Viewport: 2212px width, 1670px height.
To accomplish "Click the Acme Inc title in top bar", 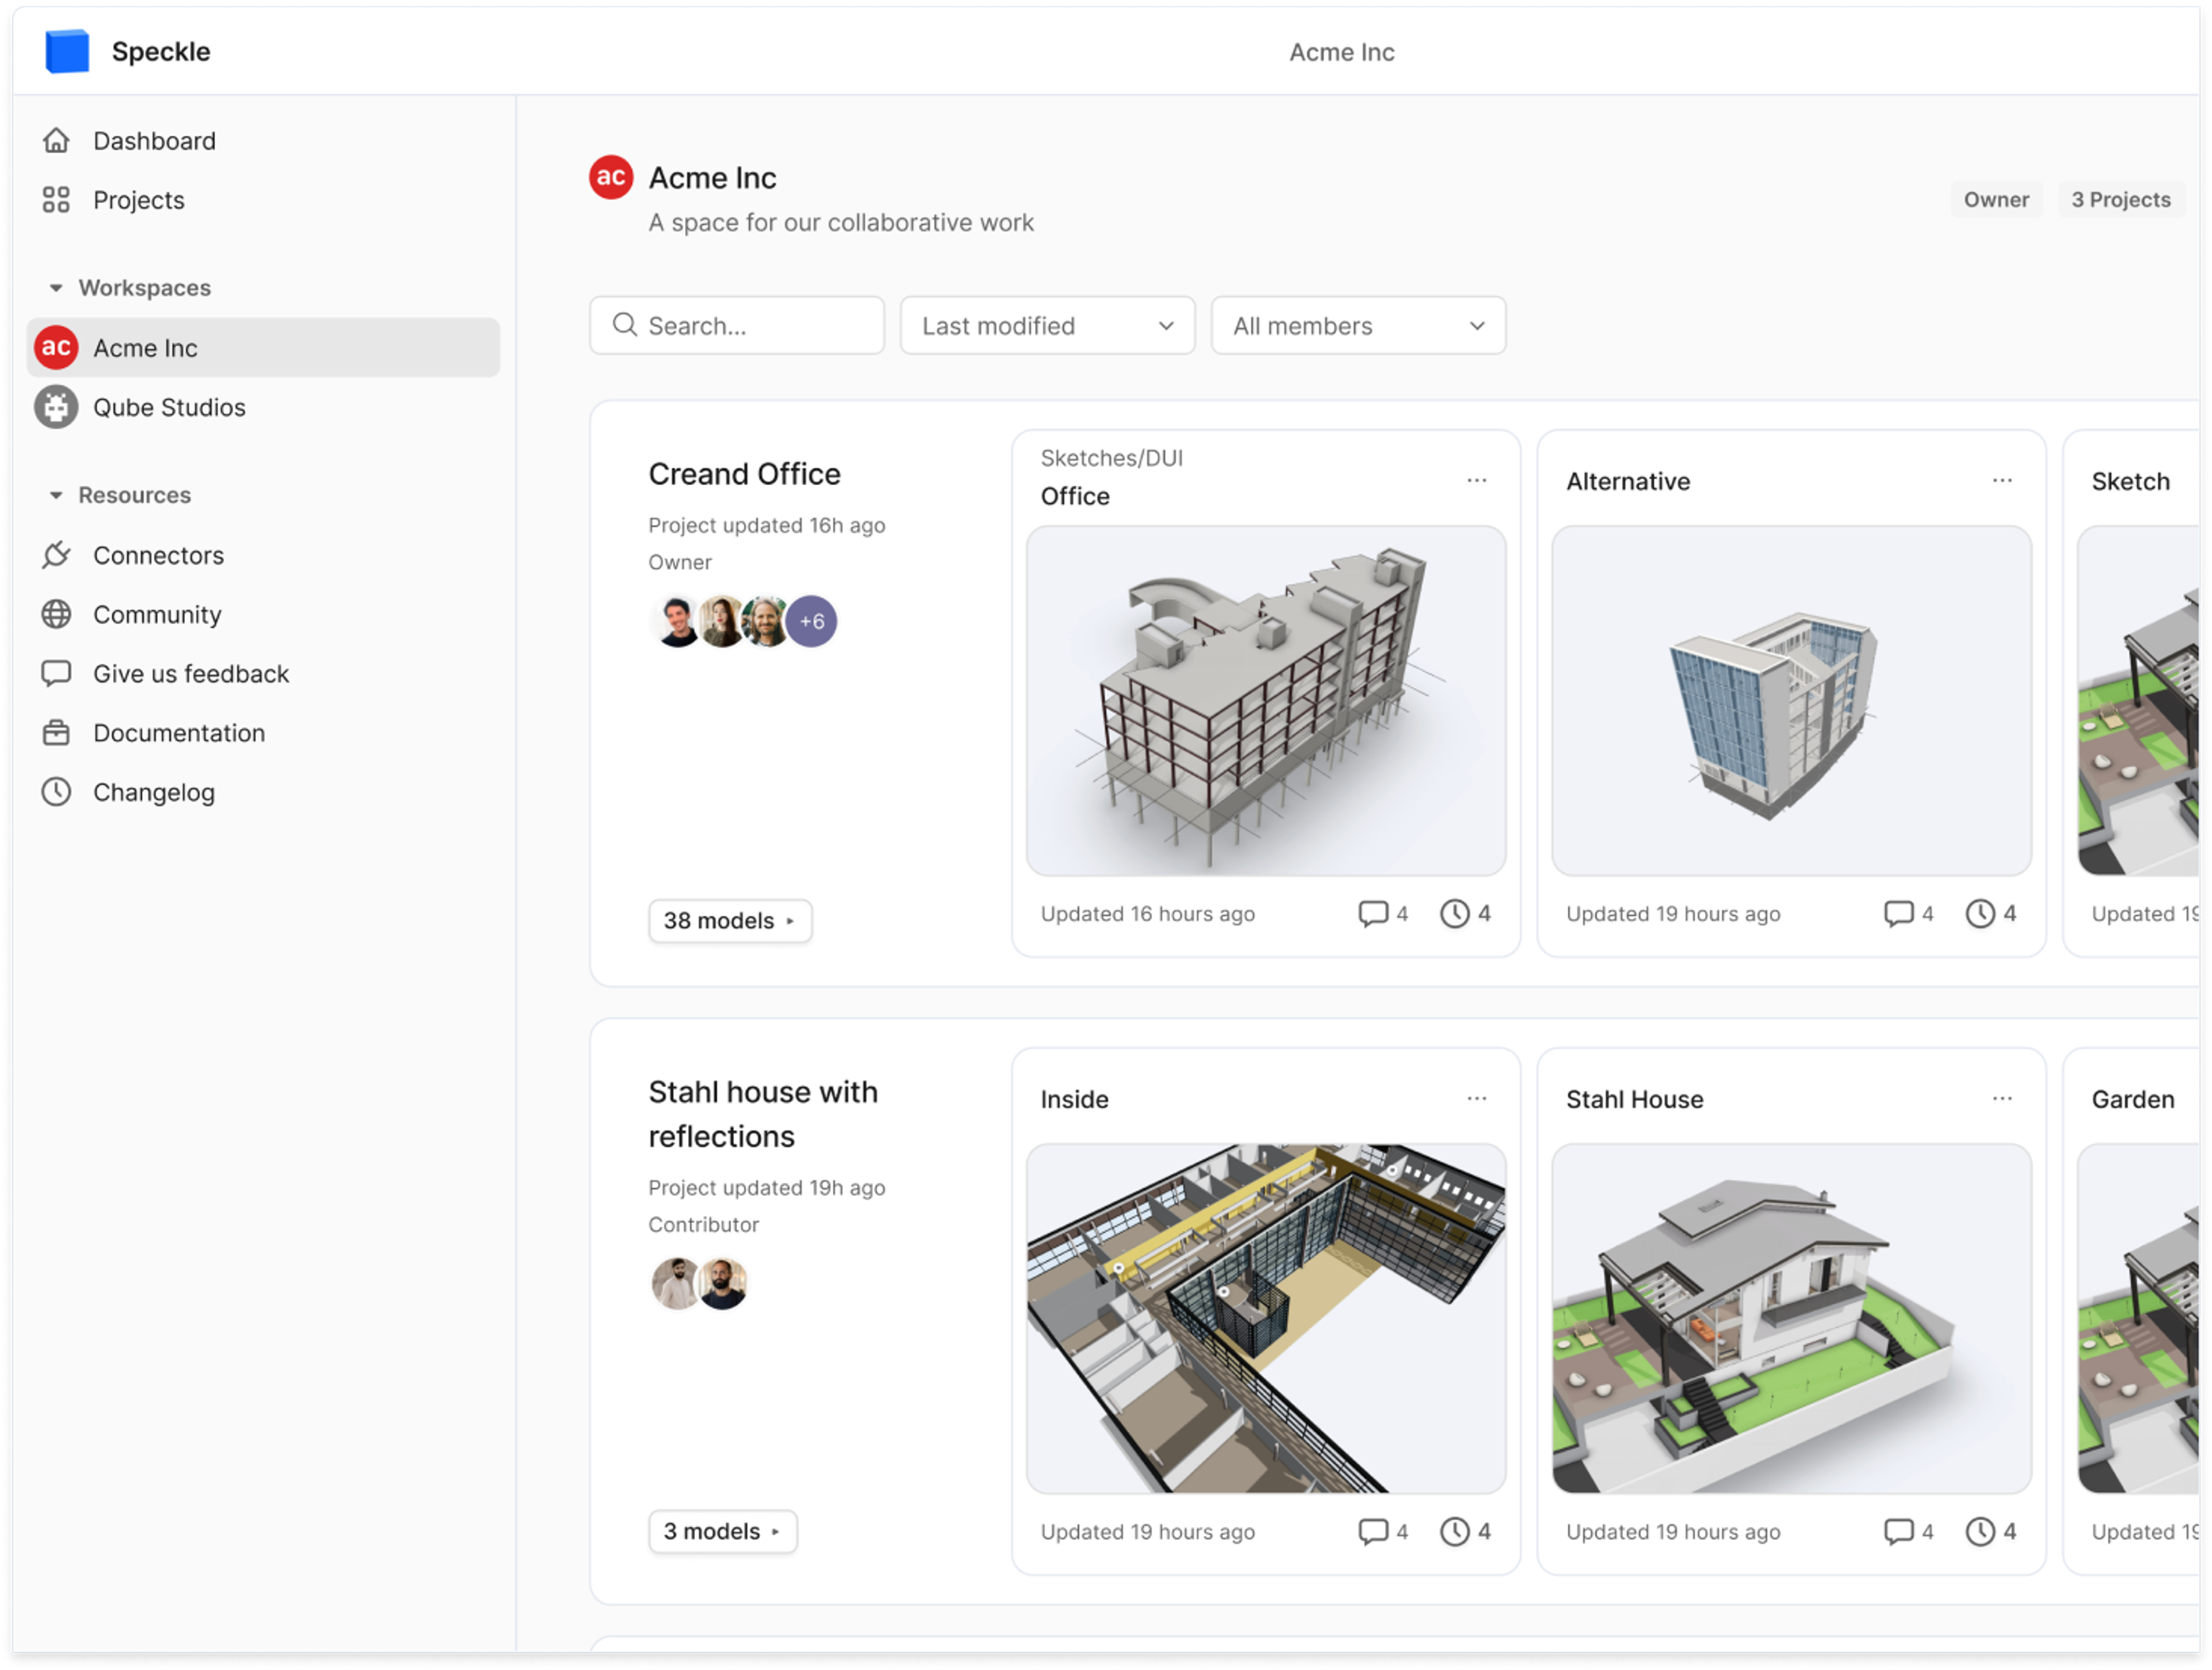I will [1341, 52].
